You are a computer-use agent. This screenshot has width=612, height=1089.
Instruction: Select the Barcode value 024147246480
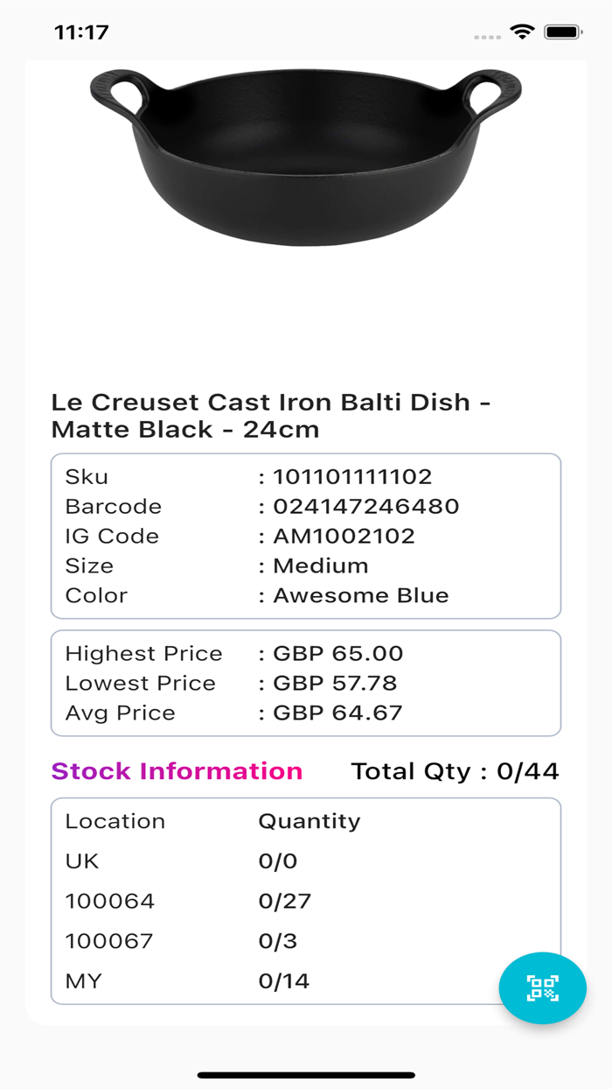pos(365,507)
